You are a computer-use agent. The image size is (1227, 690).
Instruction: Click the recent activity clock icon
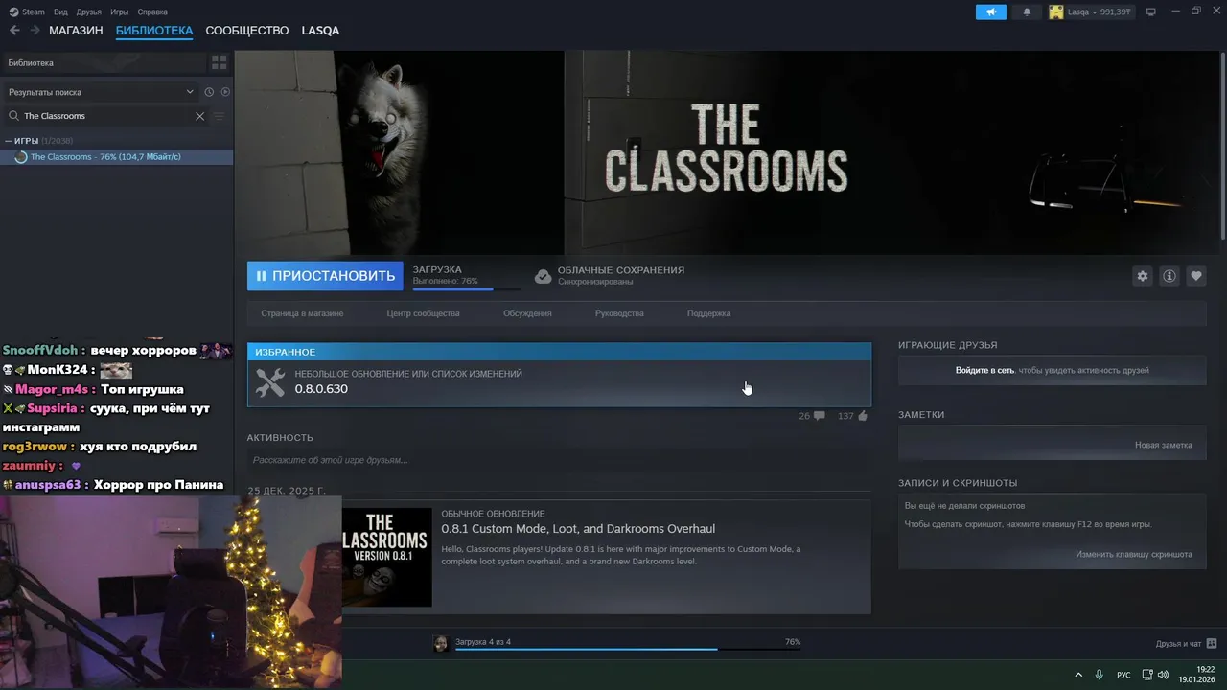point(209,92)
